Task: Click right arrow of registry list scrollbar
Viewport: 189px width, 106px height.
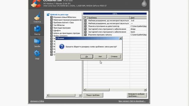Action: (80, 95)
